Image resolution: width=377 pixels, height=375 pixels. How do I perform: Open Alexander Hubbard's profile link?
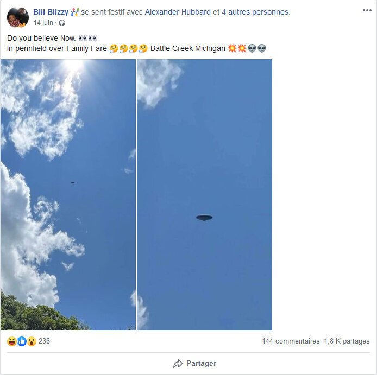pos(178,12)
